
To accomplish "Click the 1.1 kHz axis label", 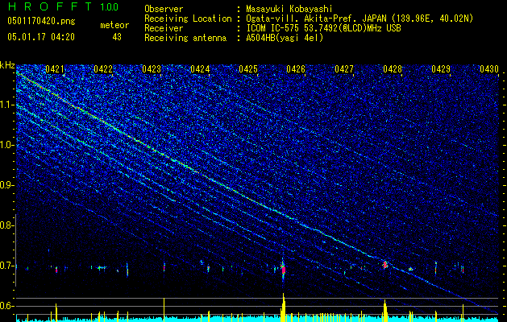I will [7, 105].
